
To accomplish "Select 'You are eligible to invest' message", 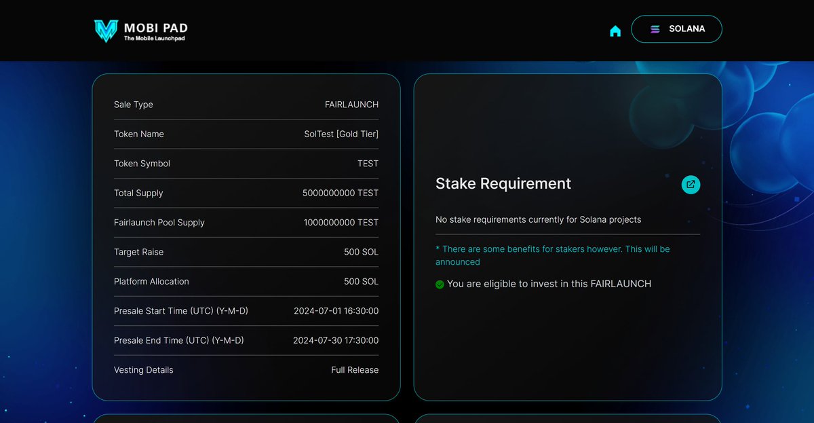I will tap(549, 284).
